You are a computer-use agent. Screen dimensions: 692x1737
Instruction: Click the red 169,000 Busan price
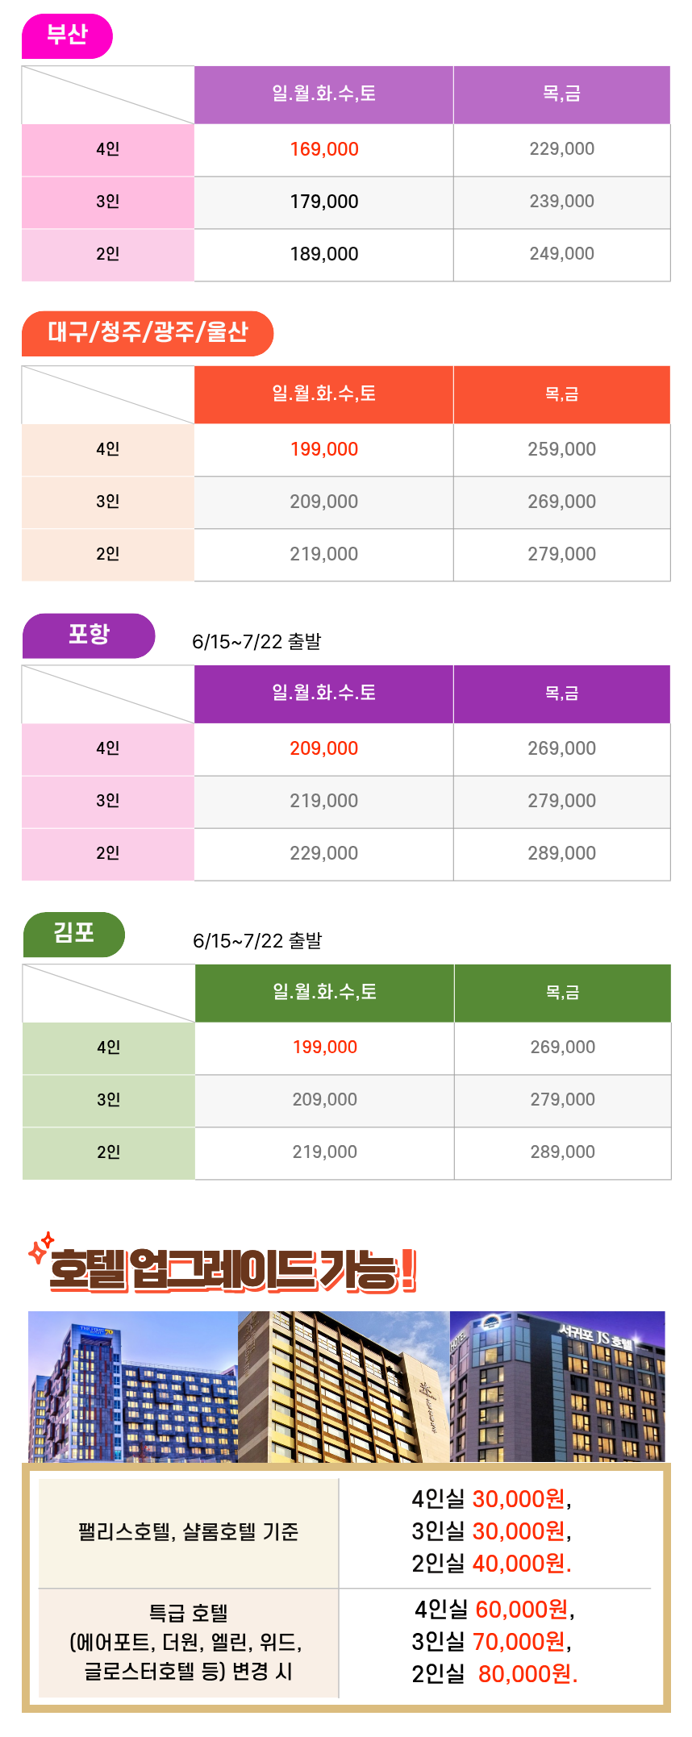(x=324, y=149)
